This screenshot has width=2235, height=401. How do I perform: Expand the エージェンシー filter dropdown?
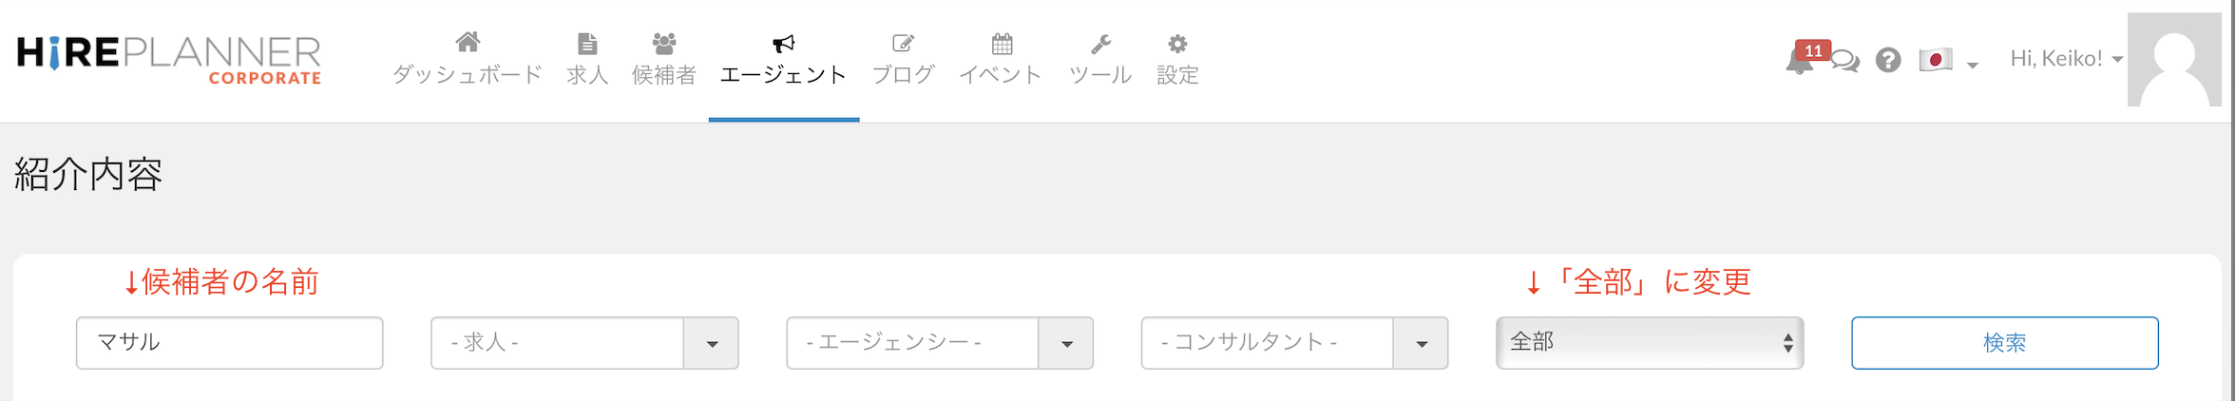(1066, 343)
